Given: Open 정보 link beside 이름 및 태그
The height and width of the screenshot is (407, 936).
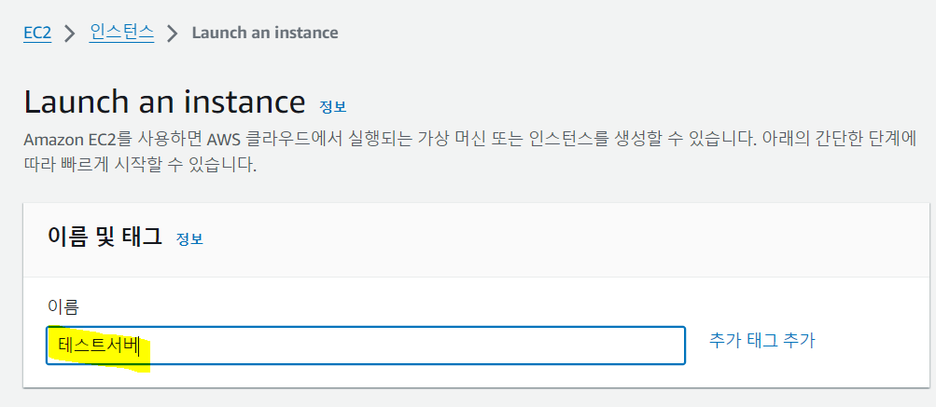Looking at the screenshot, I should pos(189,238).
